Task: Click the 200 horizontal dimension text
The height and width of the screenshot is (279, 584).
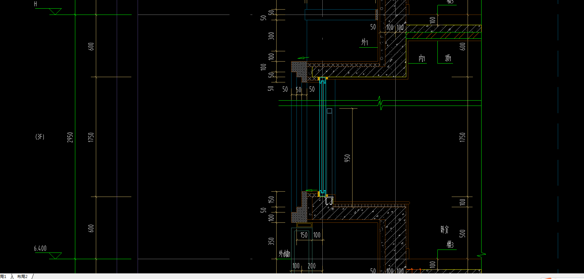Action: [x=311, y=266]
